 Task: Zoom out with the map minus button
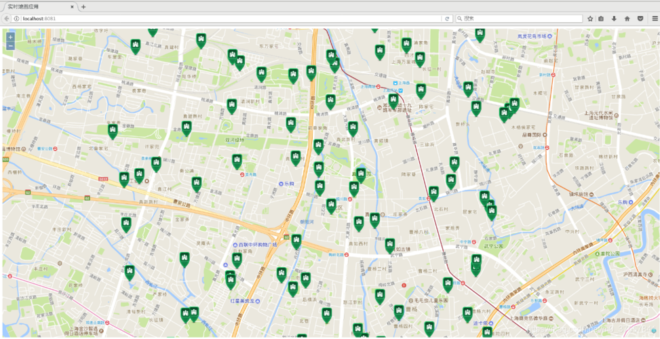coord(11,45)
